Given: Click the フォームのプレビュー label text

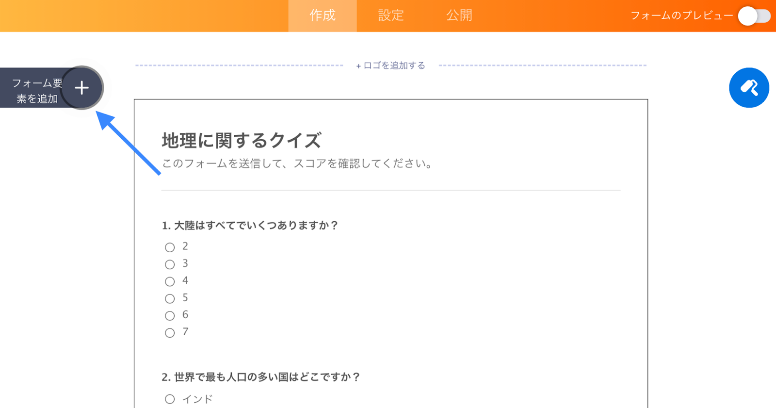Looking at the screenshot, I should 681,16.
